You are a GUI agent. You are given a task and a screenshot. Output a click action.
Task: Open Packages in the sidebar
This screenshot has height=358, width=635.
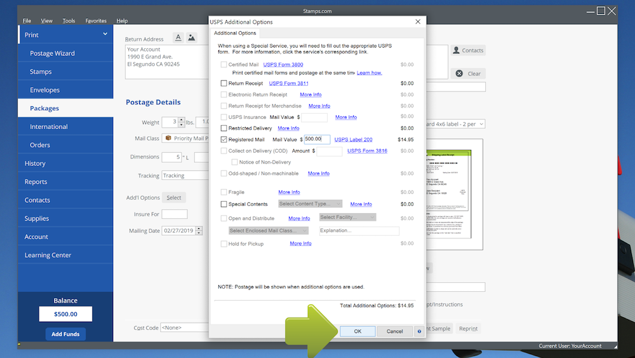[x=65, y=108]
